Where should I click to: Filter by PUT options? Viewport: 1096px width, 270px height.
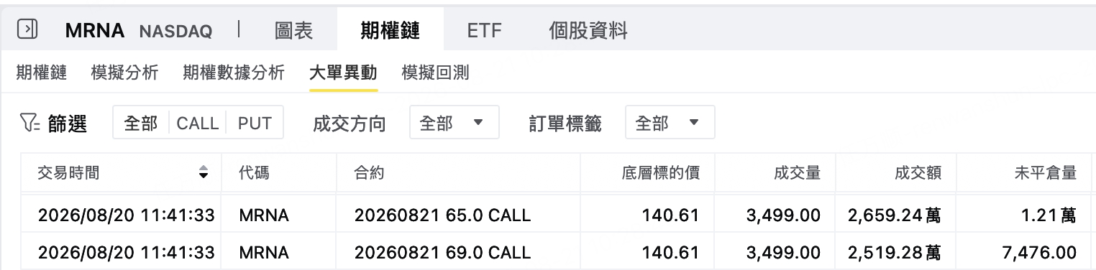255,123
